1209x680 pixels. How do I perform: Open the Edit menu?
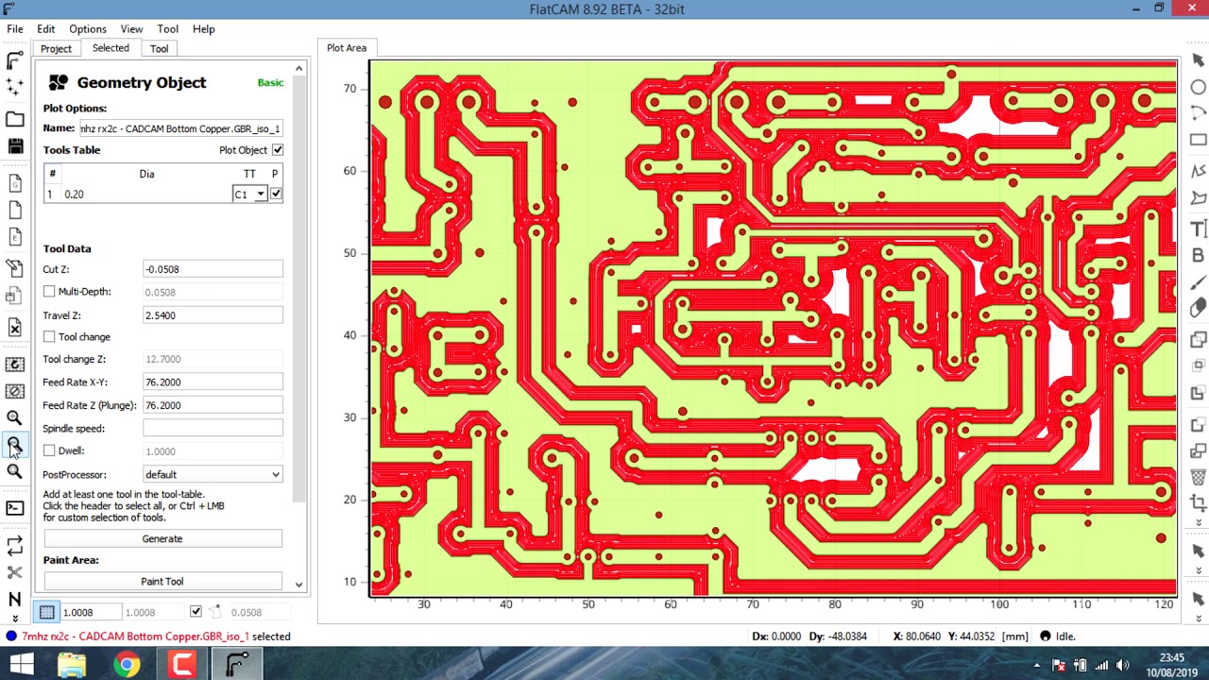click(x=45, y=29)
